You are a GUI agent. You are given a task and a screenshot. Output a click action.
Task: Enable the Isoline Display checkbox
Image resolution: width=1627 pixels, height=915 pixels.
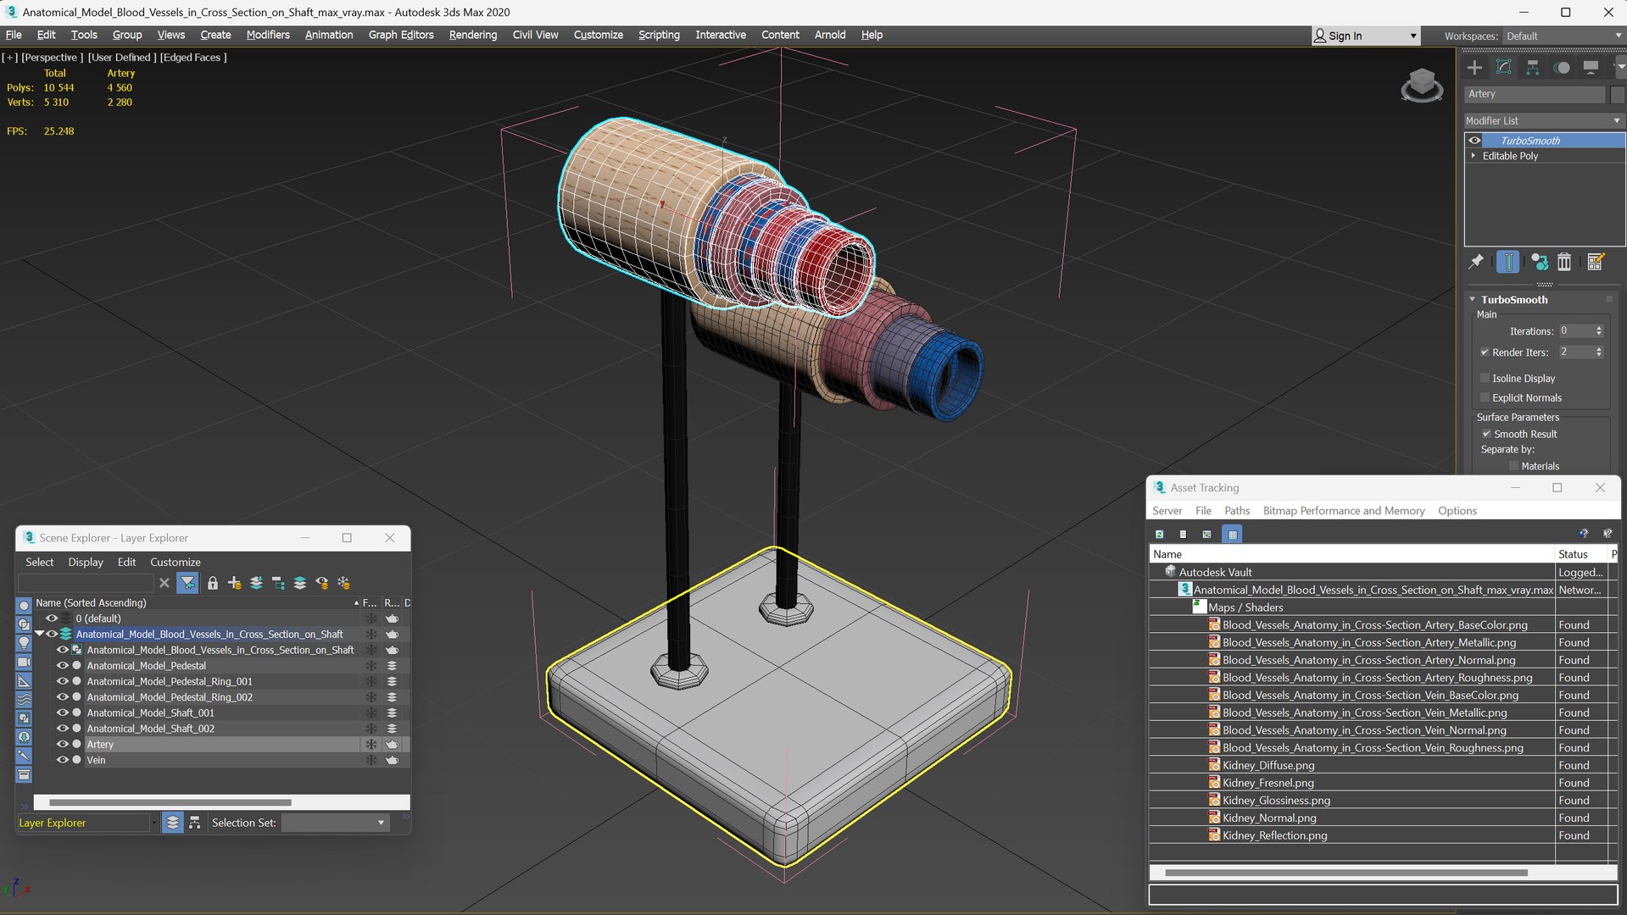point(1485,379)
